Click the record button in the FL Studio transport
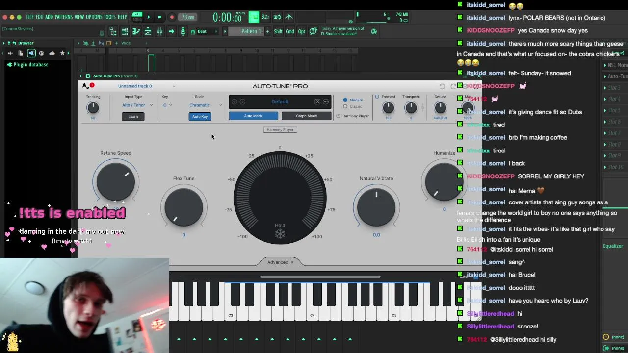Viewport: 628px width, 353px height. (x=172, y=17)
